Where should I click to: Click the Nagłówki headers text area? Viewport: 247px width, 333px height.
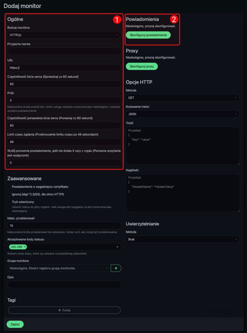182,193
